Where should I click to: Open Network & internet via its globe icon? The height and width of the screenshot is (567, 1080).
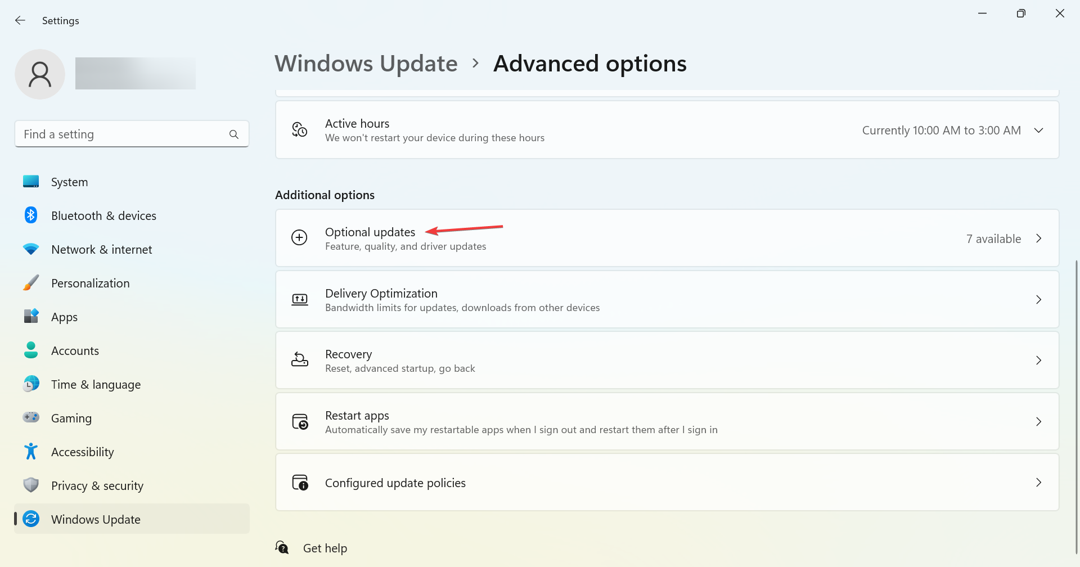click(x=31, y=249)
